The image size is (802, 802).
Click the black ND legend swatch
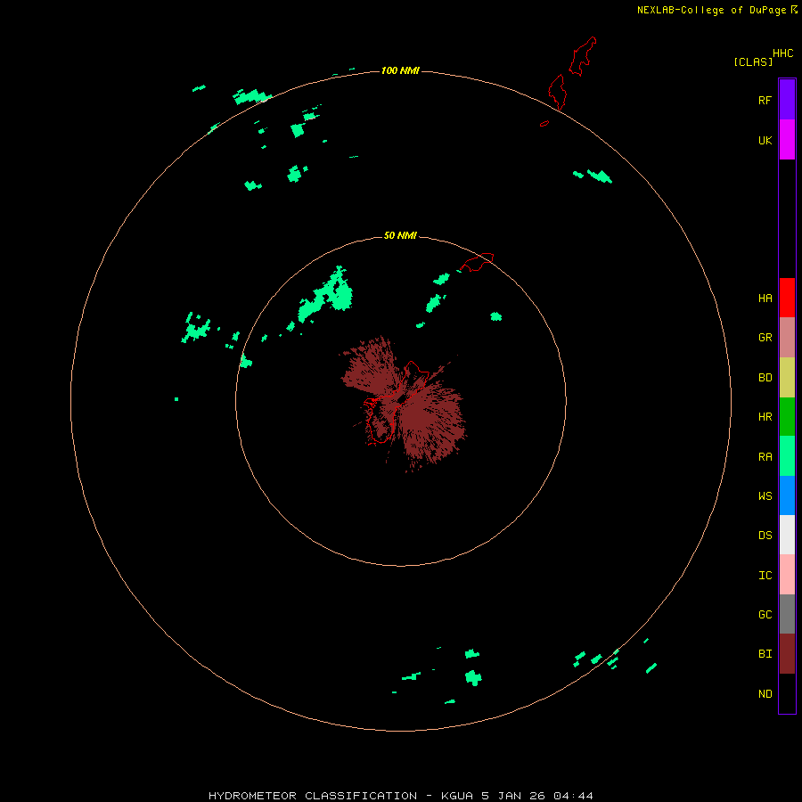coord(787,693)
